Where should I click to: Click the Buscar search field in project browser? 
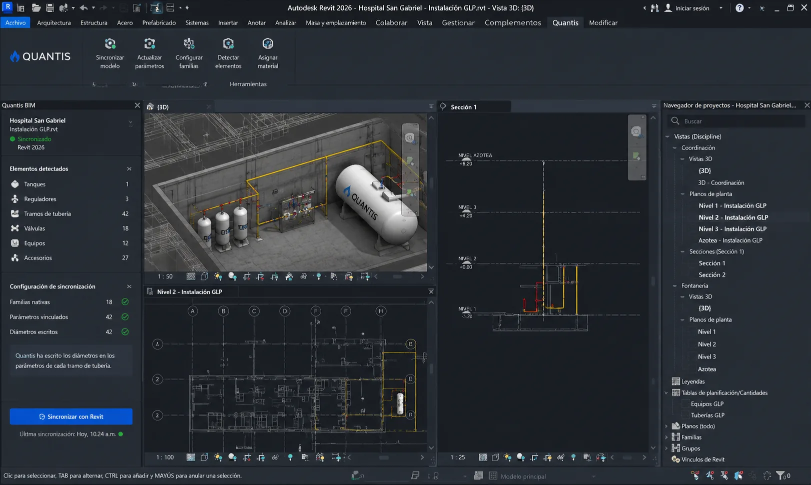736,121
